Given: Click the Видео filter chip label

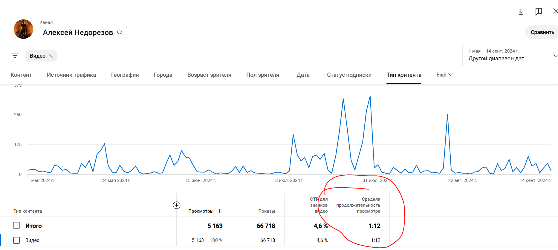Looking at the screenshot, I should click(x=38, y=56).
